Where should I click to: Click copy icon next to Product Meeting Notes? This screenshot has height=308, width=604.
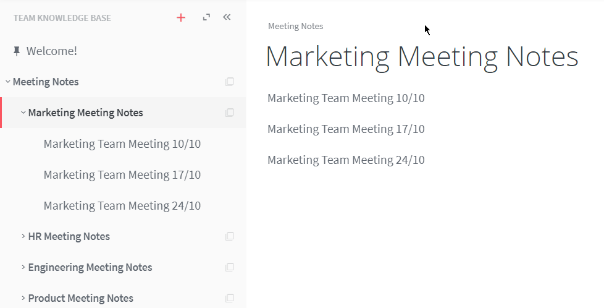coord(230,297)
